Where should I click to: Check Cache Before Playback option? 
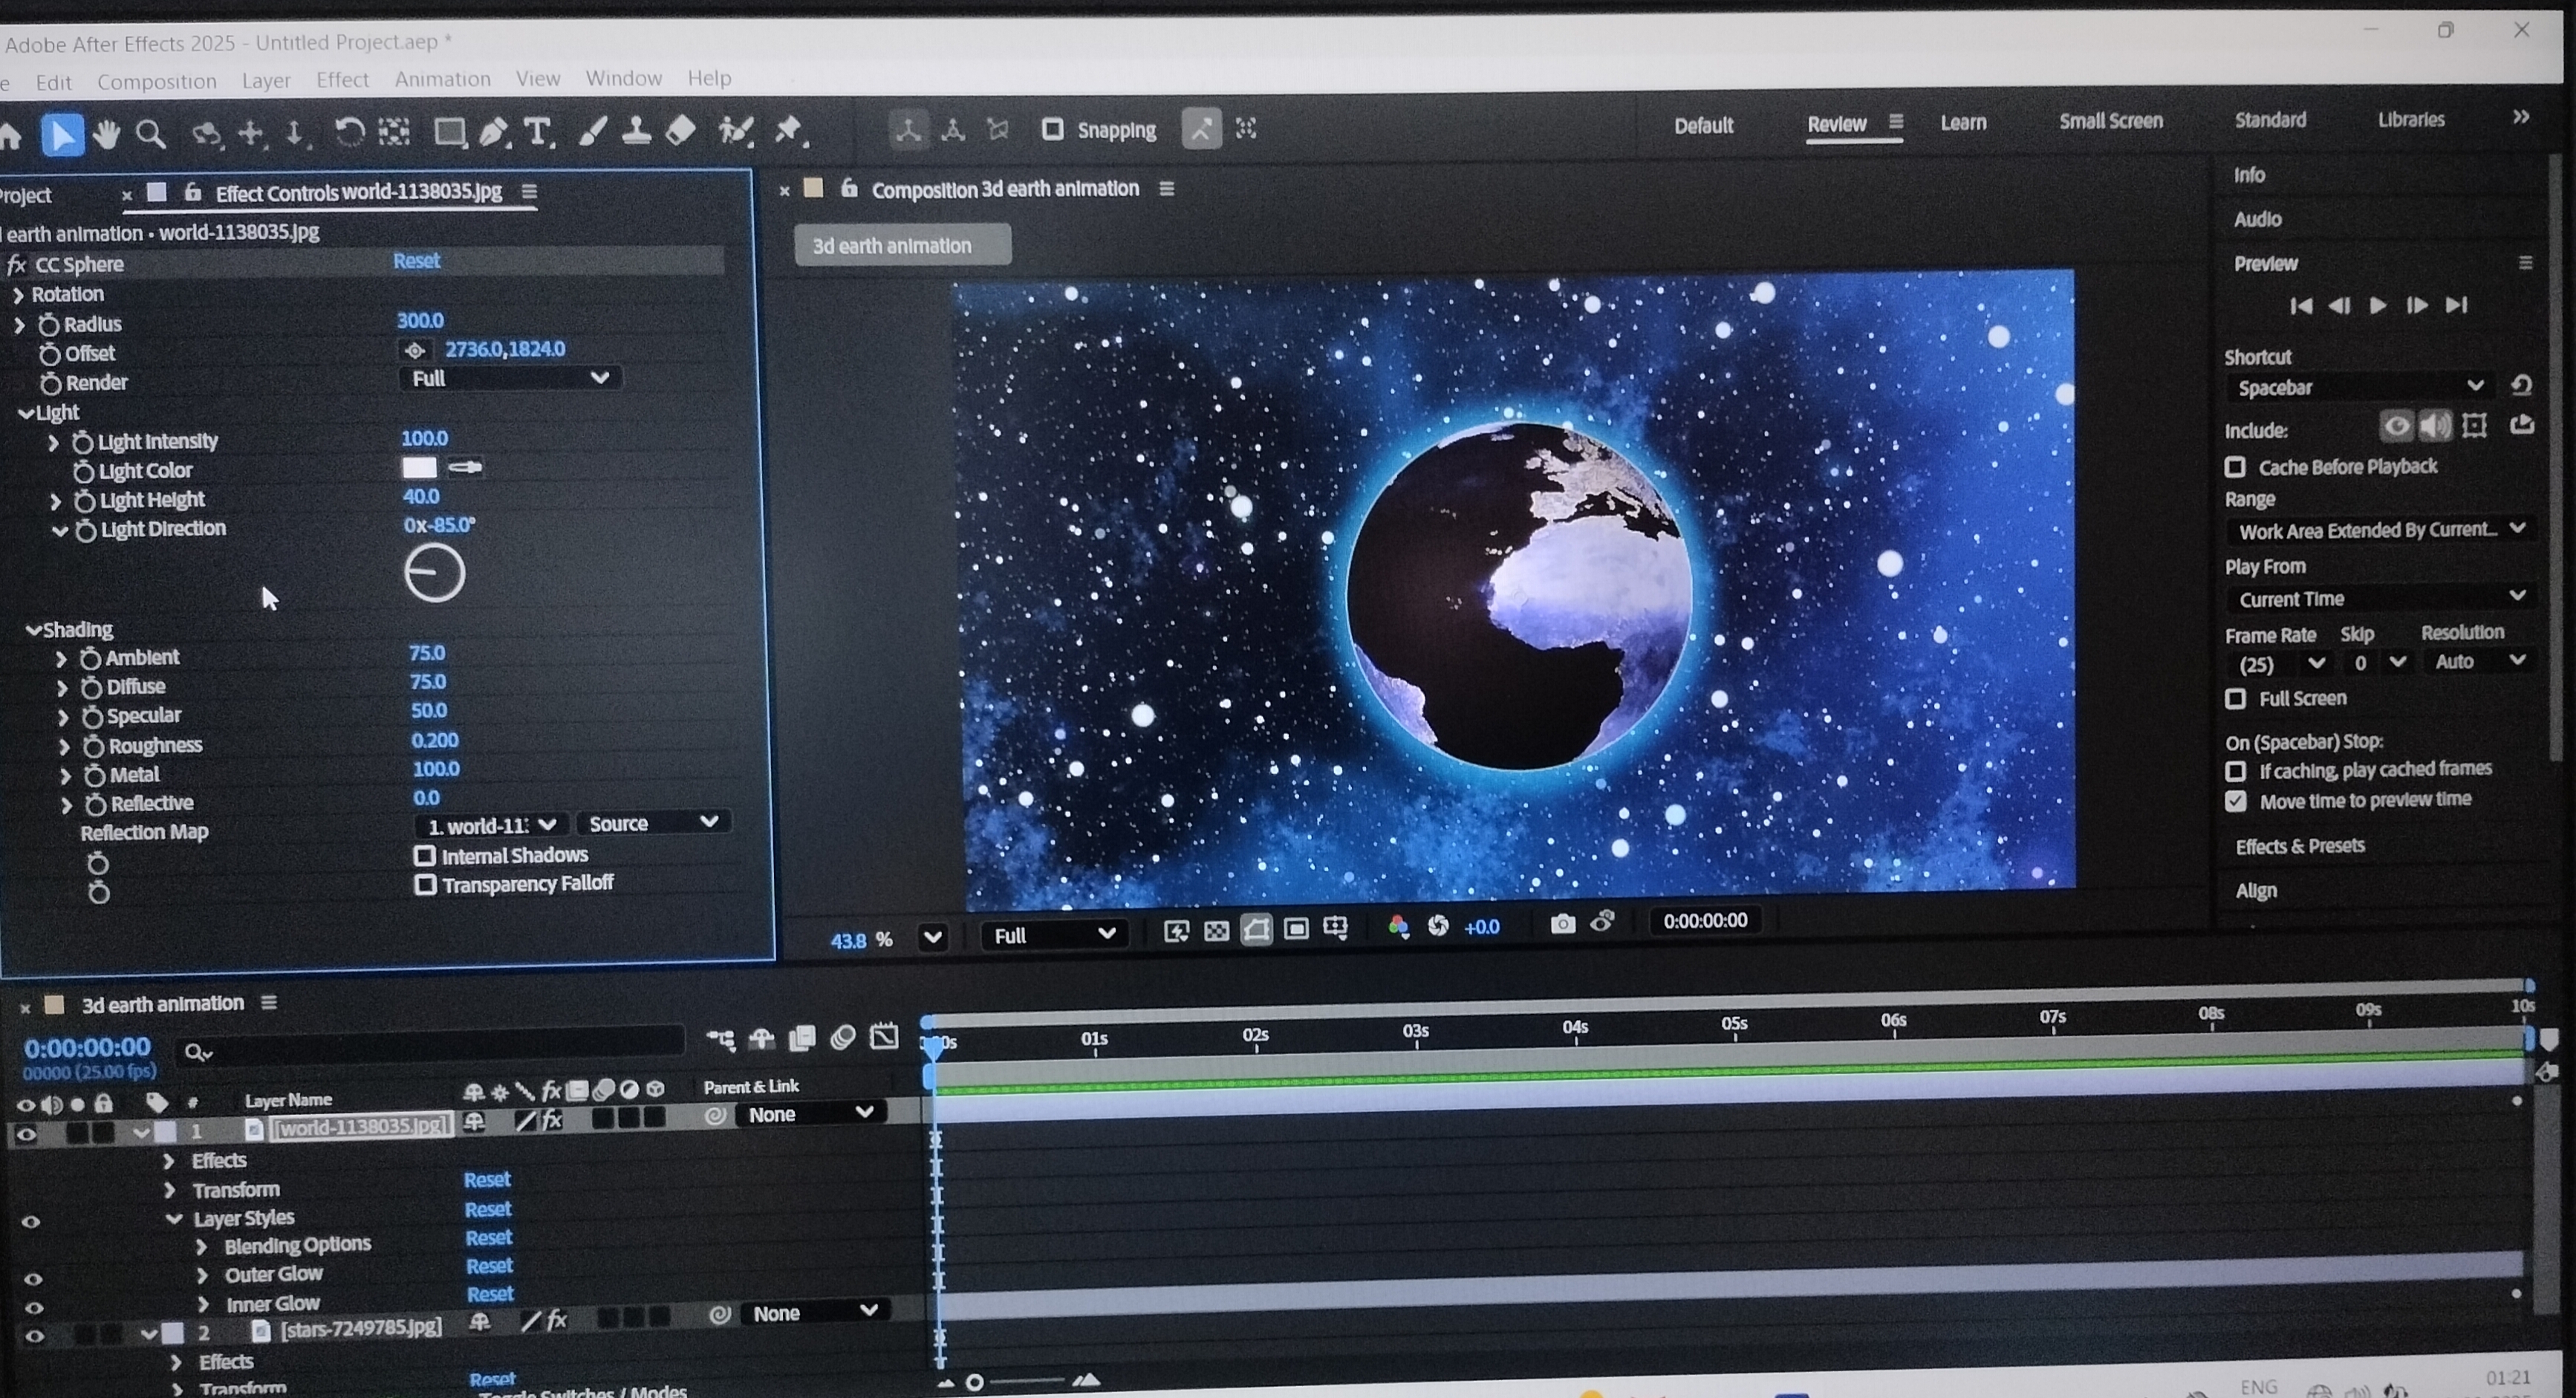tap(2236, 467)
